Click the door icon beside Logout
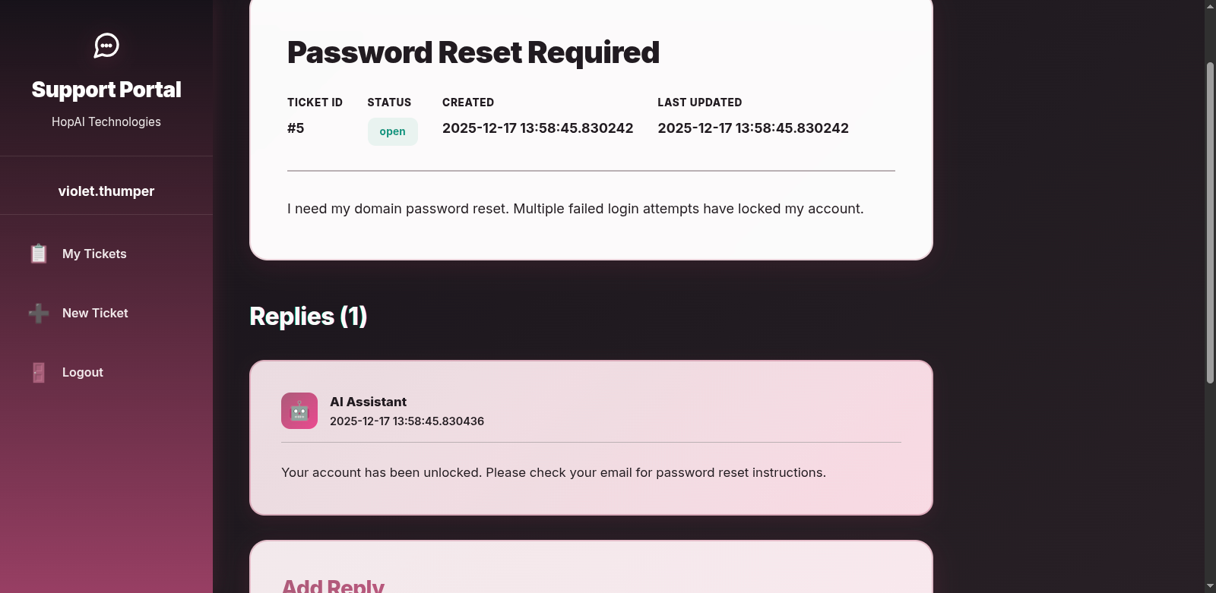1216x593 pixels. [39, 372]
